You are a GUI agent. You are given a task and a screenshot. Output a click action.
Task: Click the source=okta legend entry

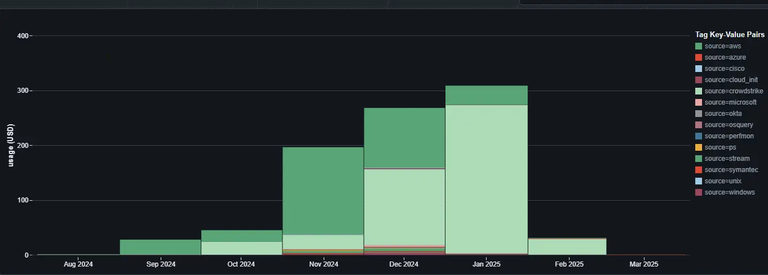point(723,114)
